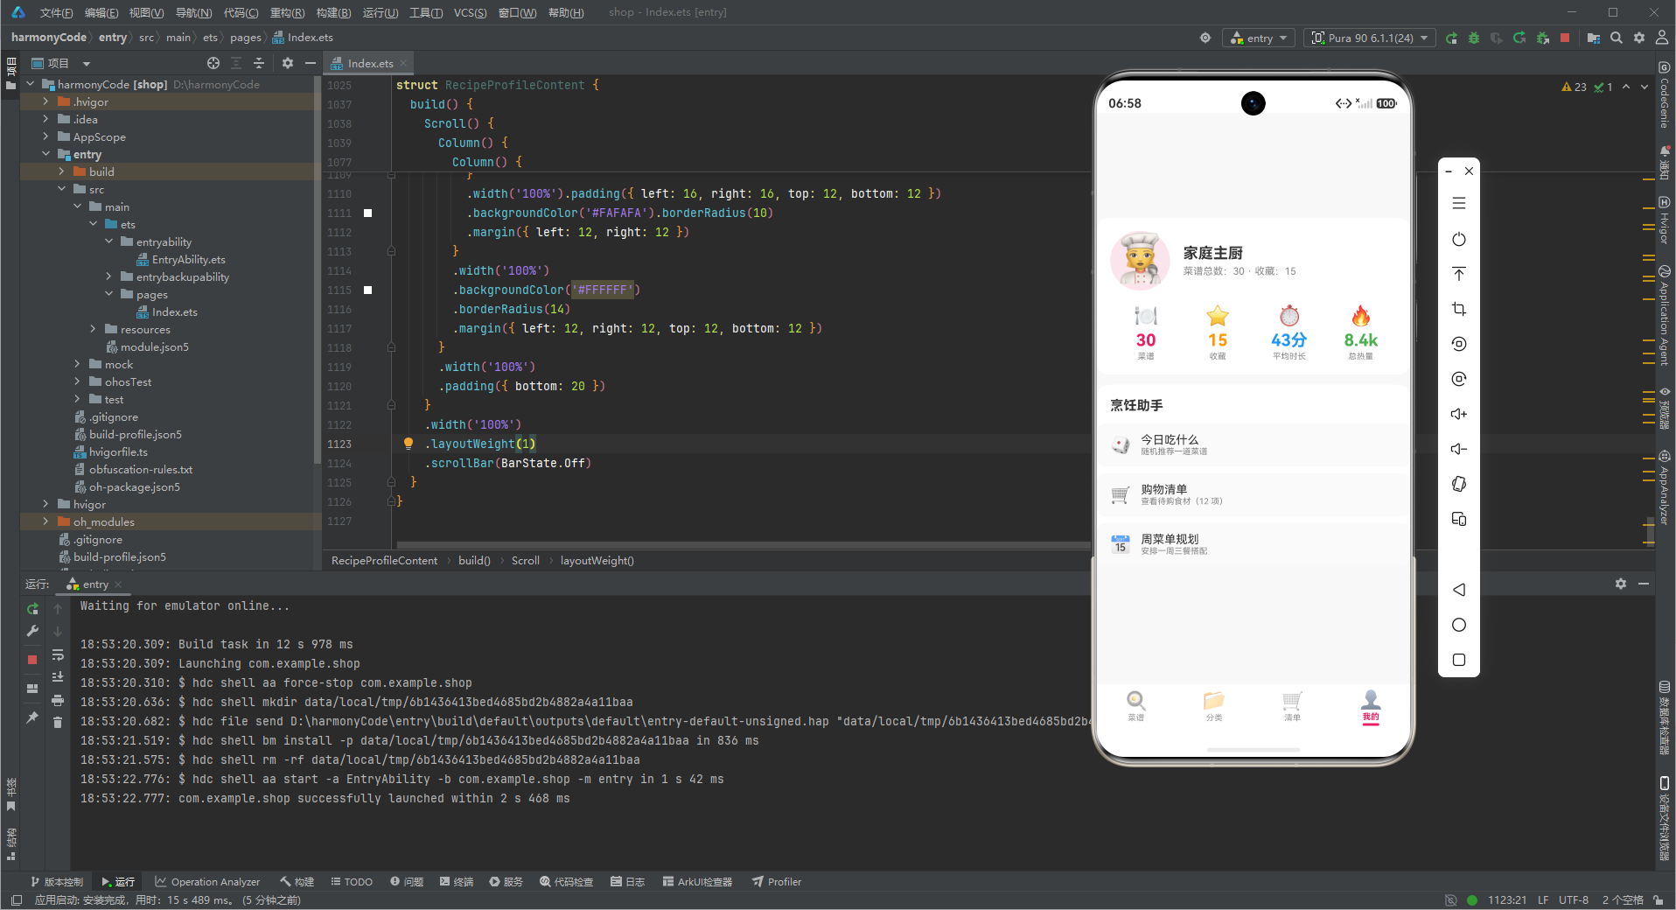Click the emulator power button icon
1676x910 pixels.
pos(1459,239)
